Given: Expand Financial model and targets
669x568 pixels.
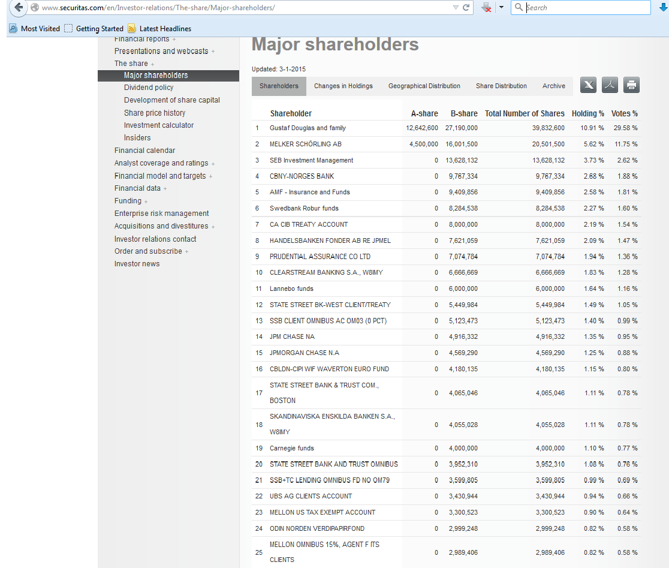Looking at the screenshot, I should 211,176.
